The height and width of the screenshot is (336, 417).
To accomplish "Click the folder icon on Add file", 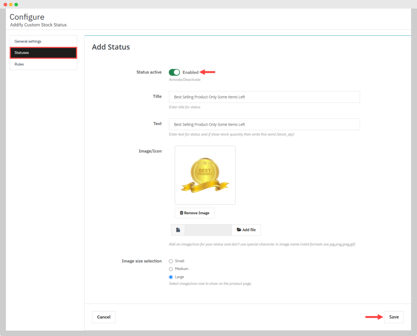I will [239, 230].
